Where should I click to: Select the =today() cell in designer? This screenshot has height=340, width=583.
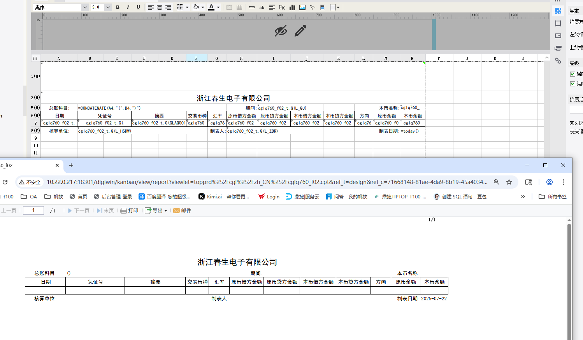(x=412, y=131)
